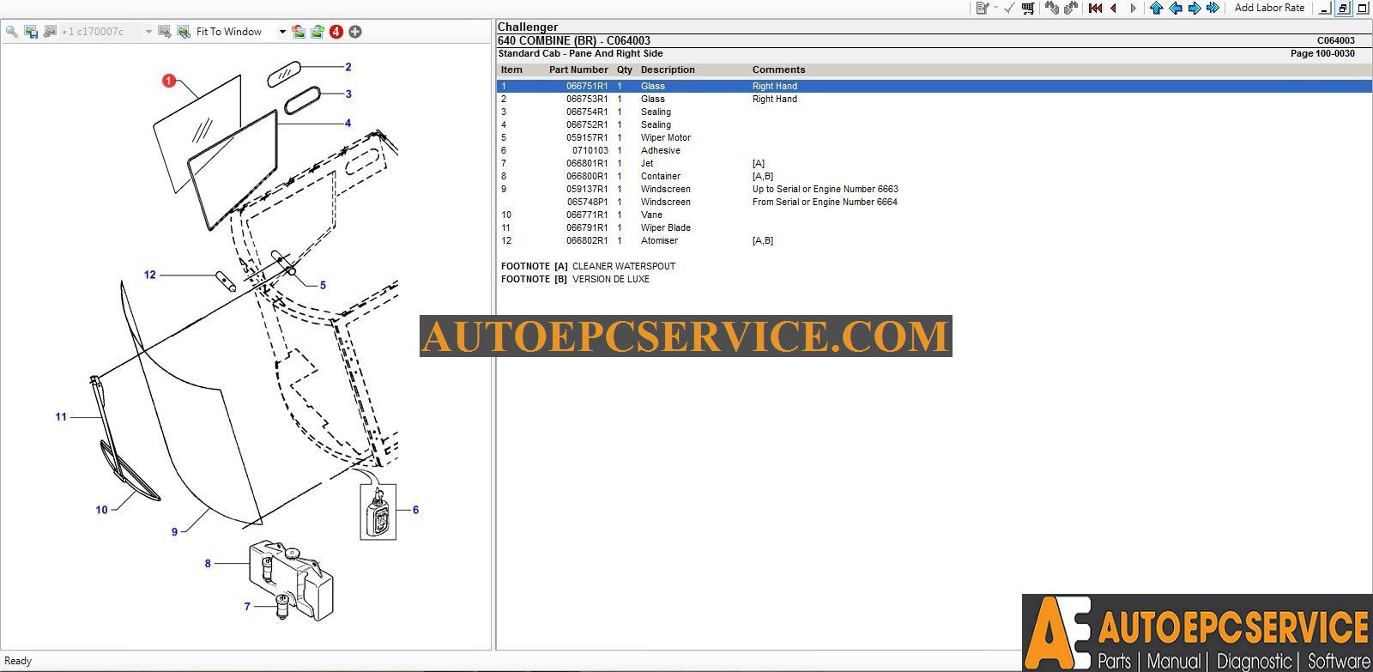Select the Sealing row 066754R1
The image size is (1373, 672).
click(934, 112)
